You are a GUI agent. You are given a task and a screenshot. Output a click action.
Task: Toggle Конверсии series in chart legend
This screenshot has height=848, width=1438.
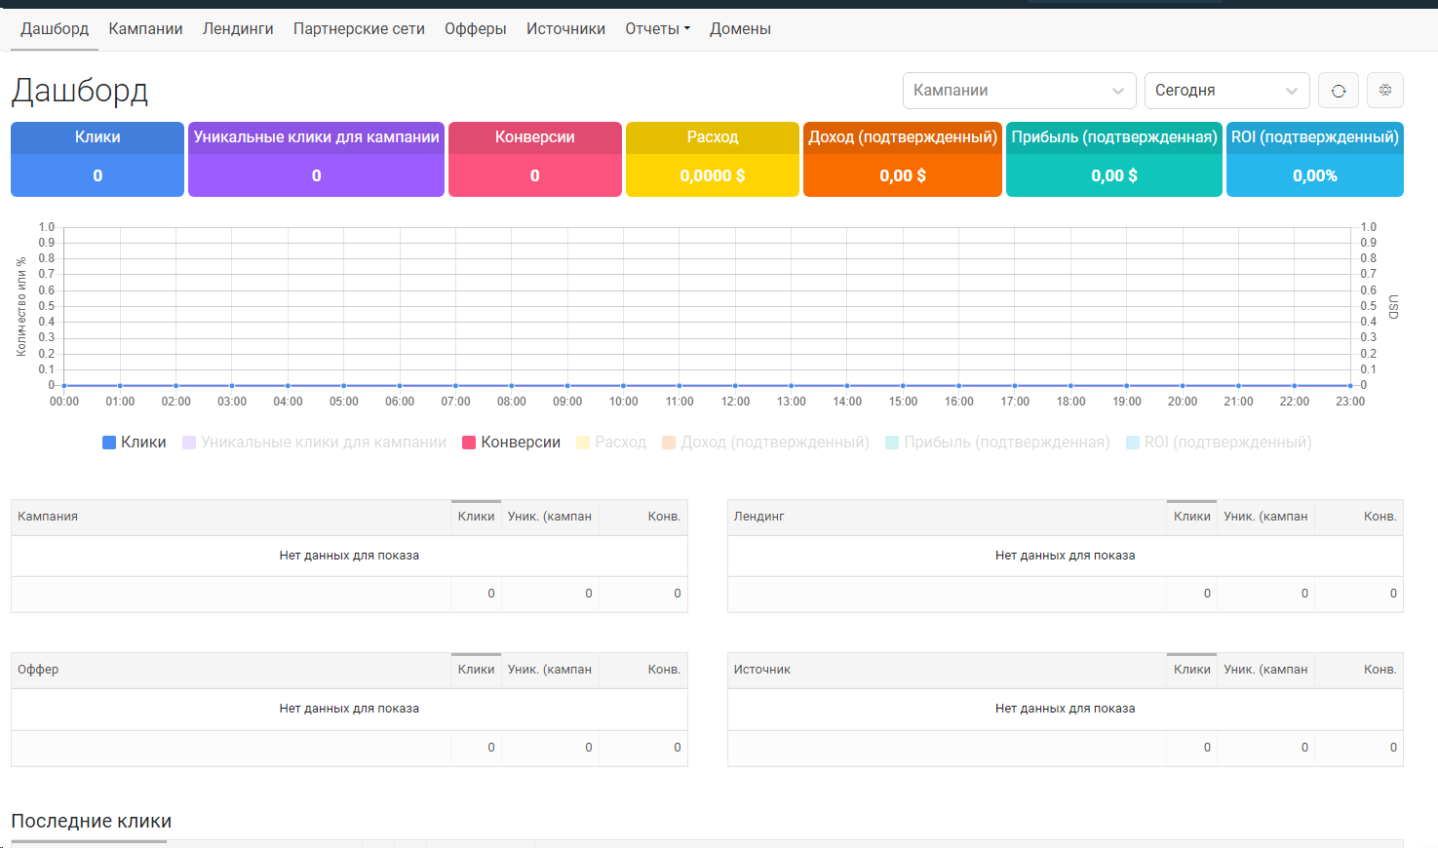(512, 443)
